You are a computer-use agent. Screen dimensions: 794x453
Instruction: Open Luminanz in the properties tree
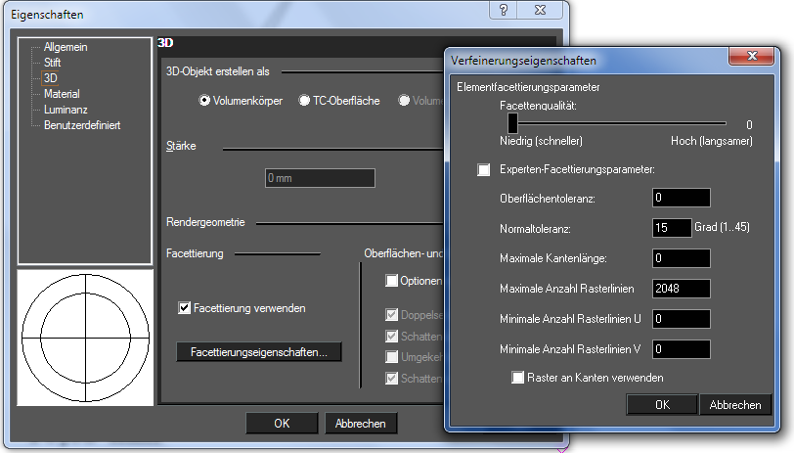(66, 110)
